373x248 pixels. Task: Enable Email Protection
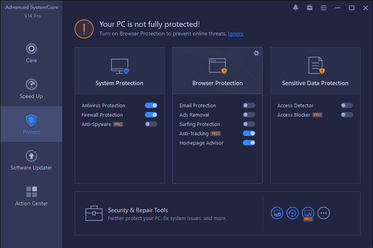(249, 105)
